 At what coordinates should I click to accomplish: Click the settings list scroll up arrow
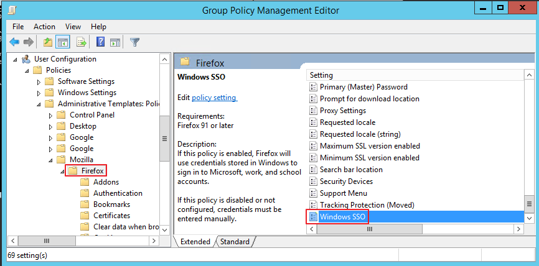528,75
